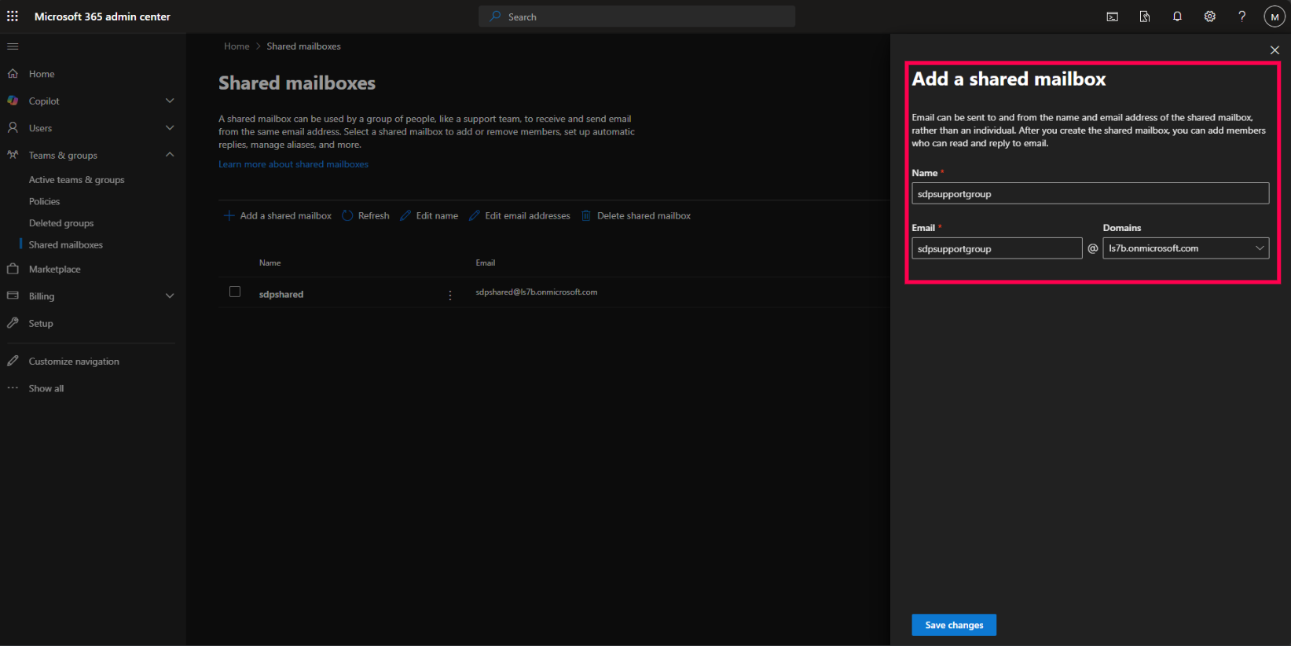Click the Edit email addresses pencil icon
1291x646 pixels.
pos(475,215)
